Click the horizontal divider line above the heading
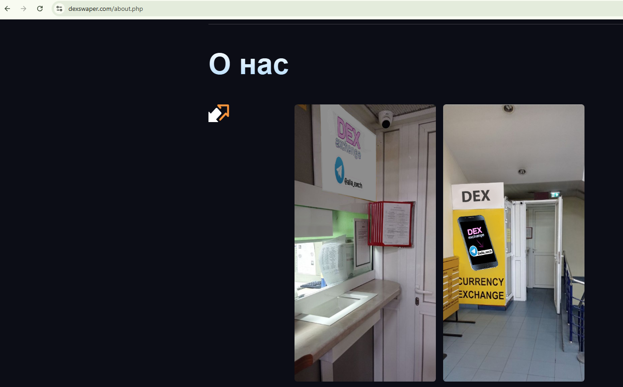623x387 pixels. coord(408,24)
